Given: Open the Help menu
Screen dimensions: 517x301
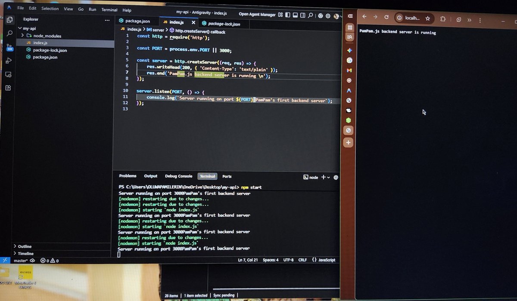Looking at the screenshot, I should coord(127,10).
